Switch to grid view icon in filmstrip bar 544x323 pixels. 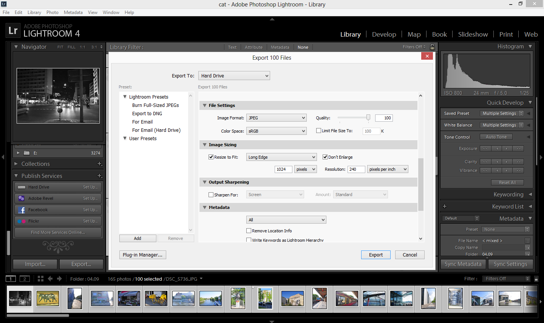click(40, 279)
